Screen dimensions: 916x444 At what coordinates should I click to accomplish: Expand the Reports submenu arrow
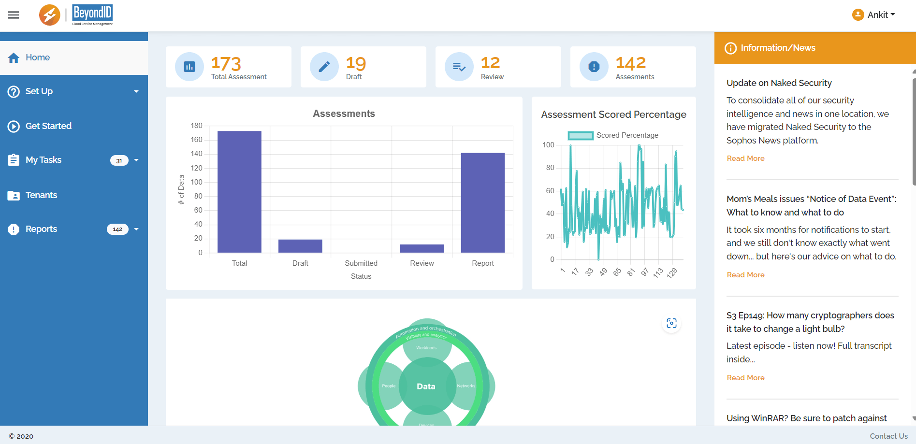pyautogui.click(x=136, y=229)
